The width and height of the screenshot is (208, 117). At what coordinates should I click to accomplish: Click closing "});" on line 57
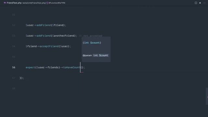(22, 78)
